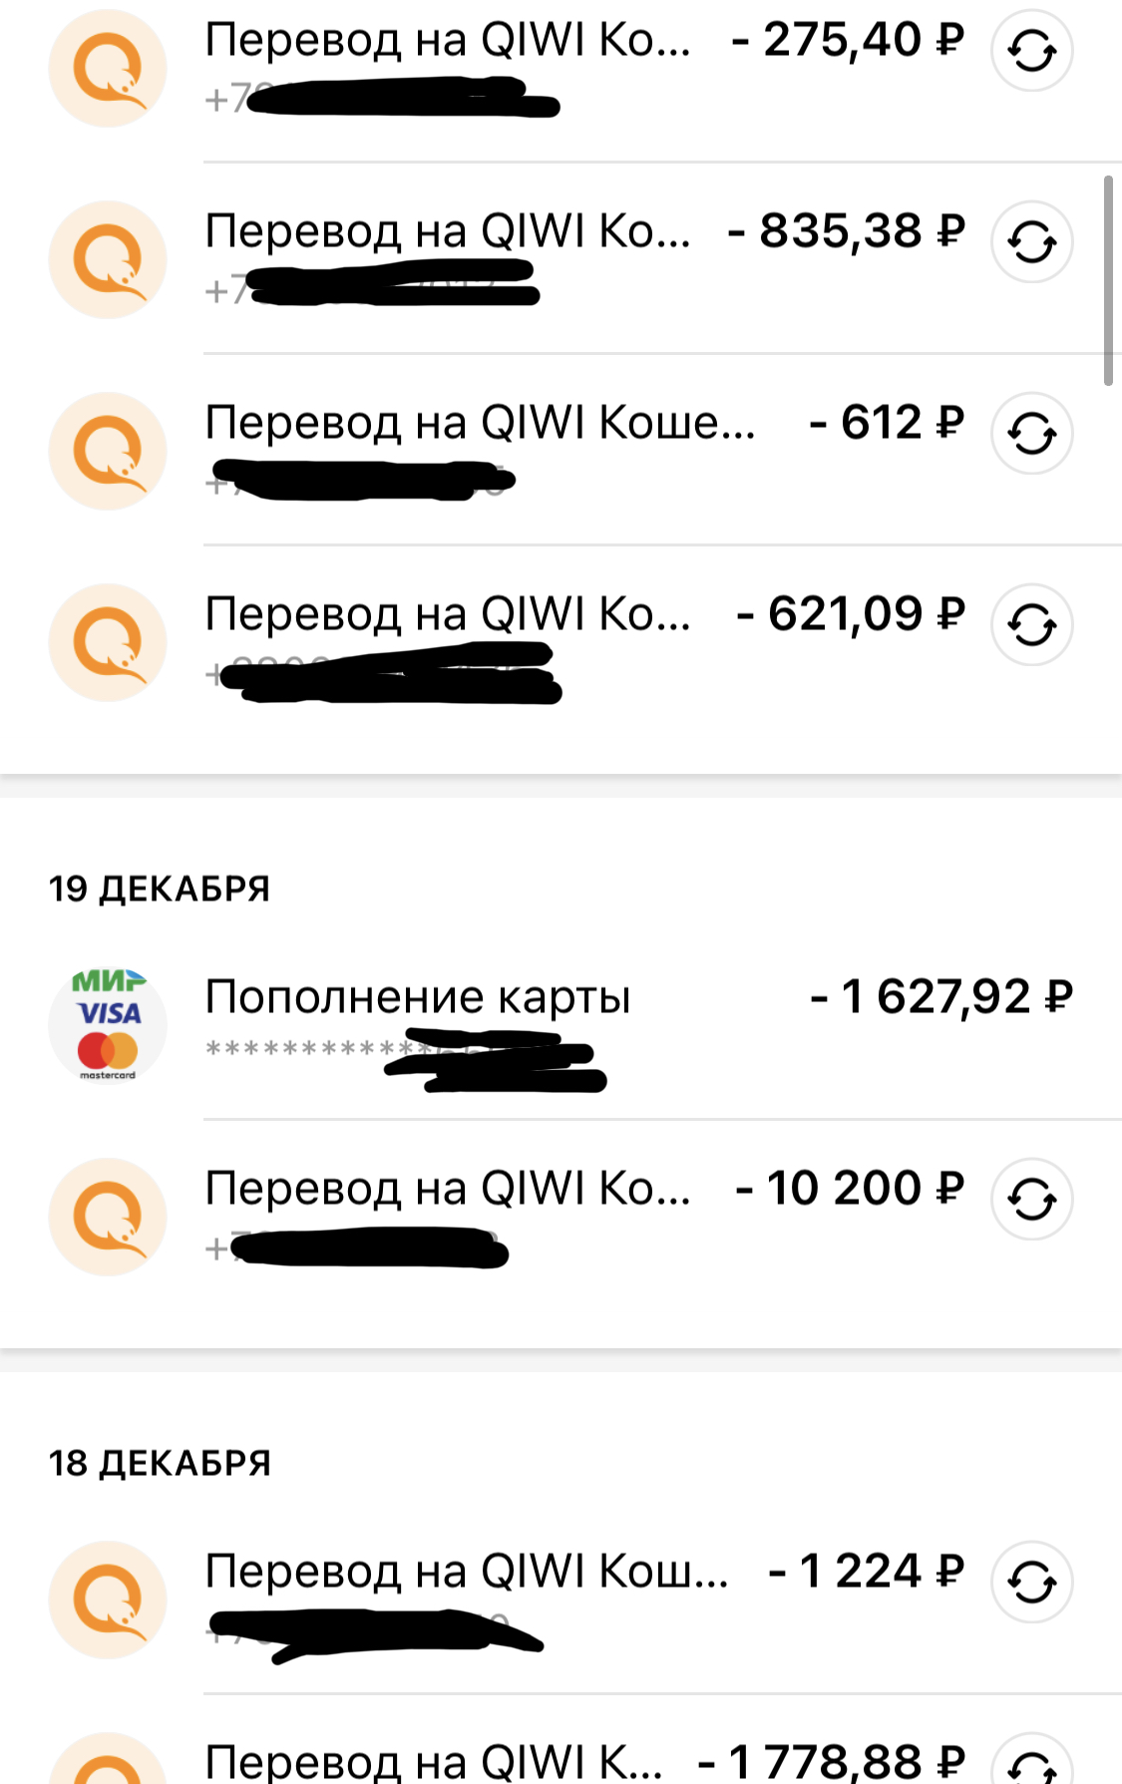1122x1784 pixels.
Task: Tap QIWI logo of 1 224 ₽ transfer
Action: 108,1600
